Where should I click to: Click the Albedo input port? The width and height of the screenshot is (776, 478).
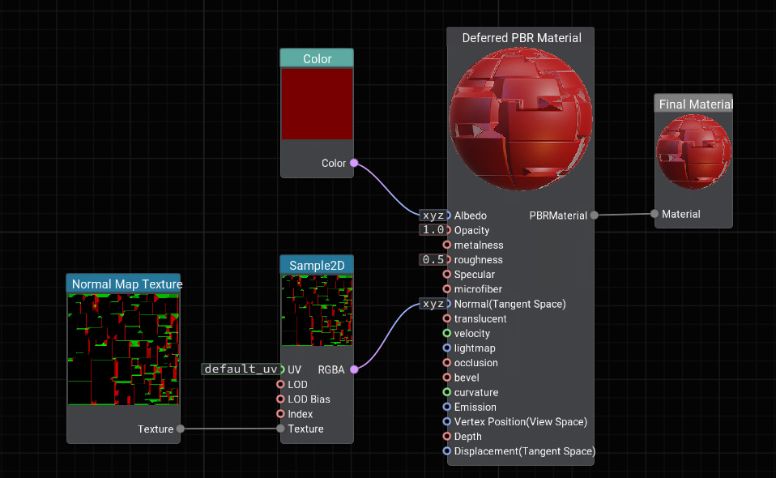pyautogui.click(x=447, y=216)
